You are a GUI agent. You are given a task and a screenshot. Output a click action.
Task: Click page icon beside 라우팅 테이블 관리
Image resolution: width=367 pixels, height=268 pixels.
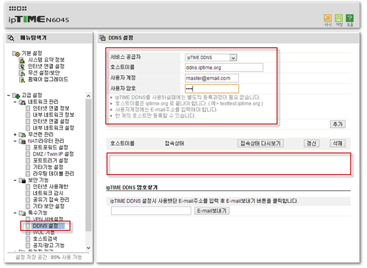[x=28, y=174]
